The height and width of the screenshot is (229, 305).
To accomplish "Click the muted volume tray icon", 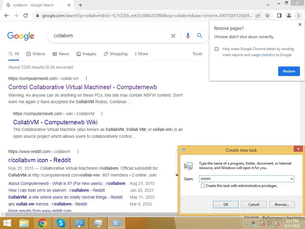I will coord(277,224).
